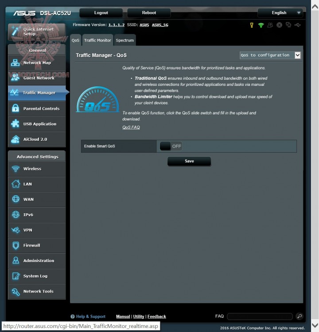Screen dimensions: 319x332
Task: Open the Wireless settings menu
Action: pyautogui.click(x=37, y=169)
